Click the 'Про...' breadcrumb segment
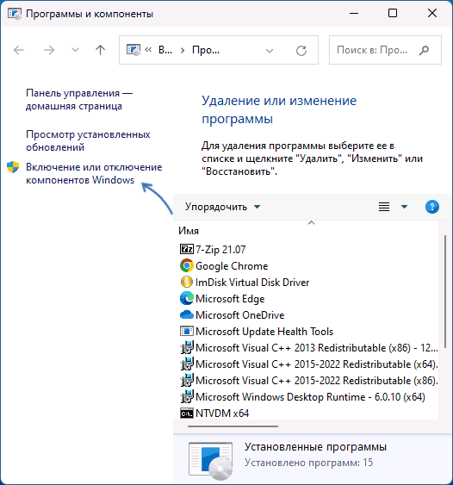 206,50
